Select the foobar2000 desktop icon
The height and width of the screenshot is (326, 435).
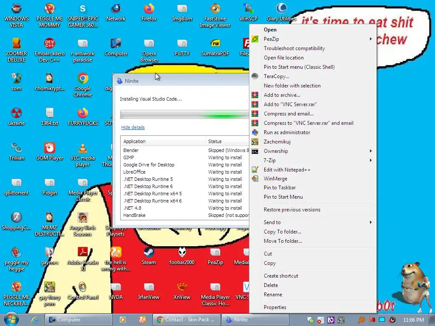[182, 256]
